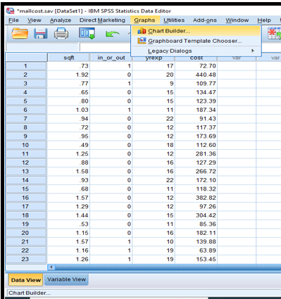Select the cost column header

pos(196,58)
